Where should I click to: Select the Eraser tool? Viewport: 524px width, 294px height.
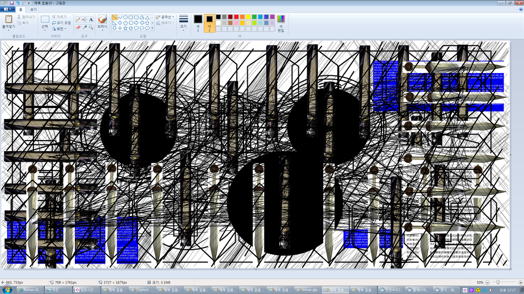78,27
